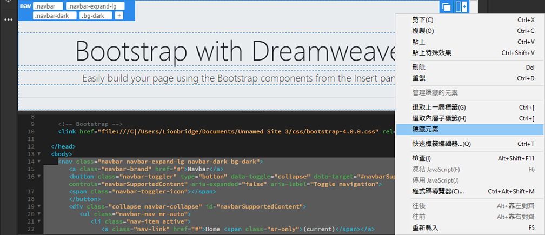The image size is (545, 235).
Task: Choose 貼上特殊效果 from the context menu
Action: (469, 53)
